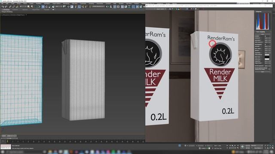Open the Named Selection Sets dropdown
275x154 pixels.
click(x=98, y=7)
